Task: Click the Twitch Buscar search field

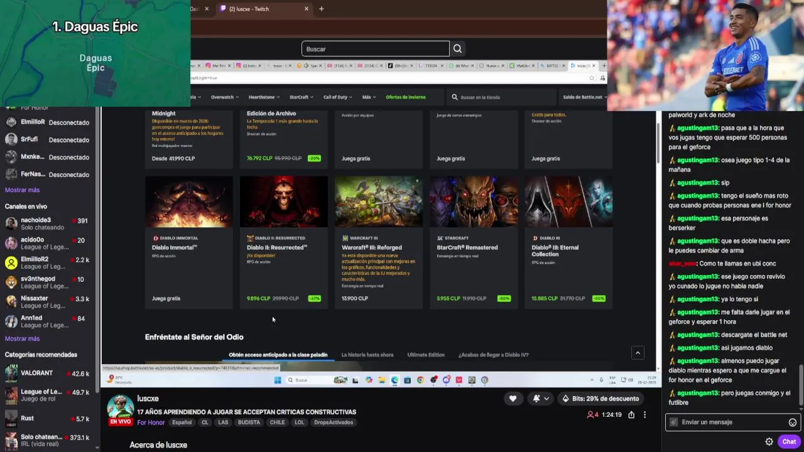Action: [x=375, y=49]
